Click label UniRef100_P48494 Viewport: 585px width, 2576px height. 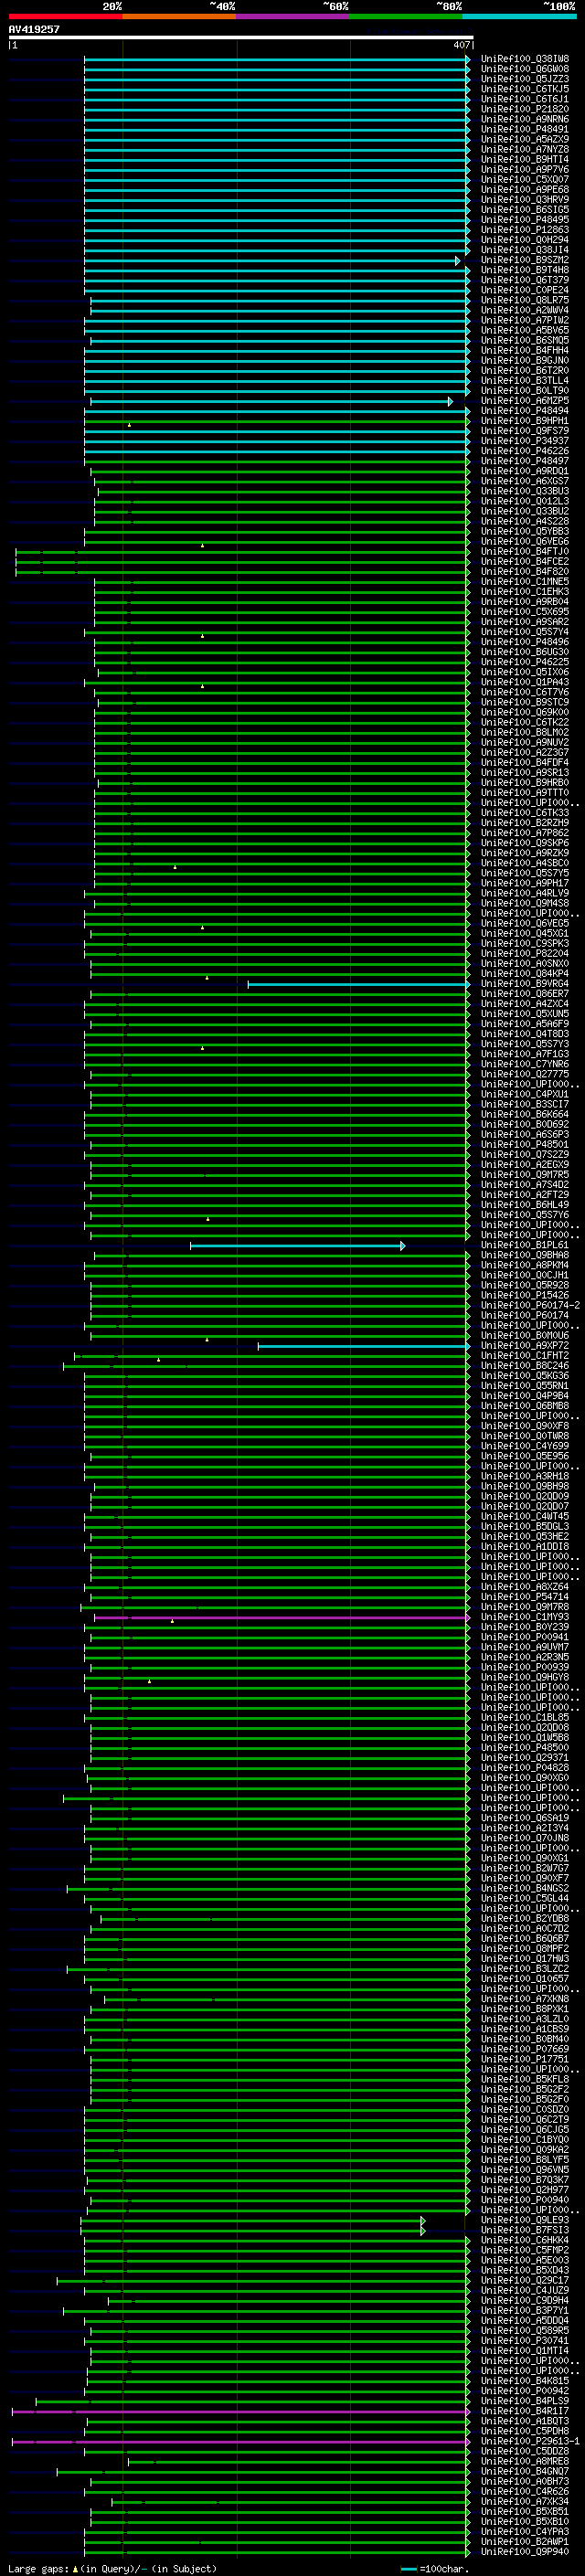pos(525,411)
